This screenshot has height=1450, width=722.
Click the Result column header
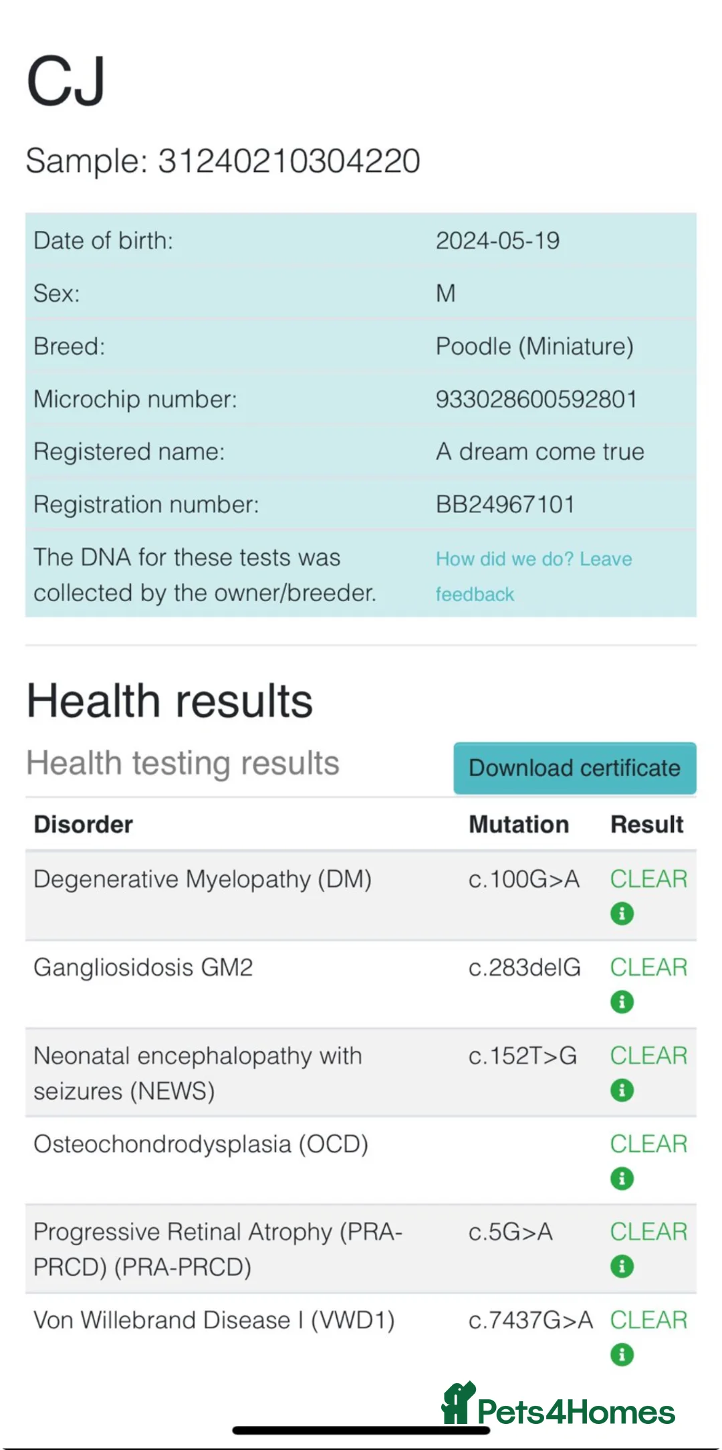tap(647, 824)
